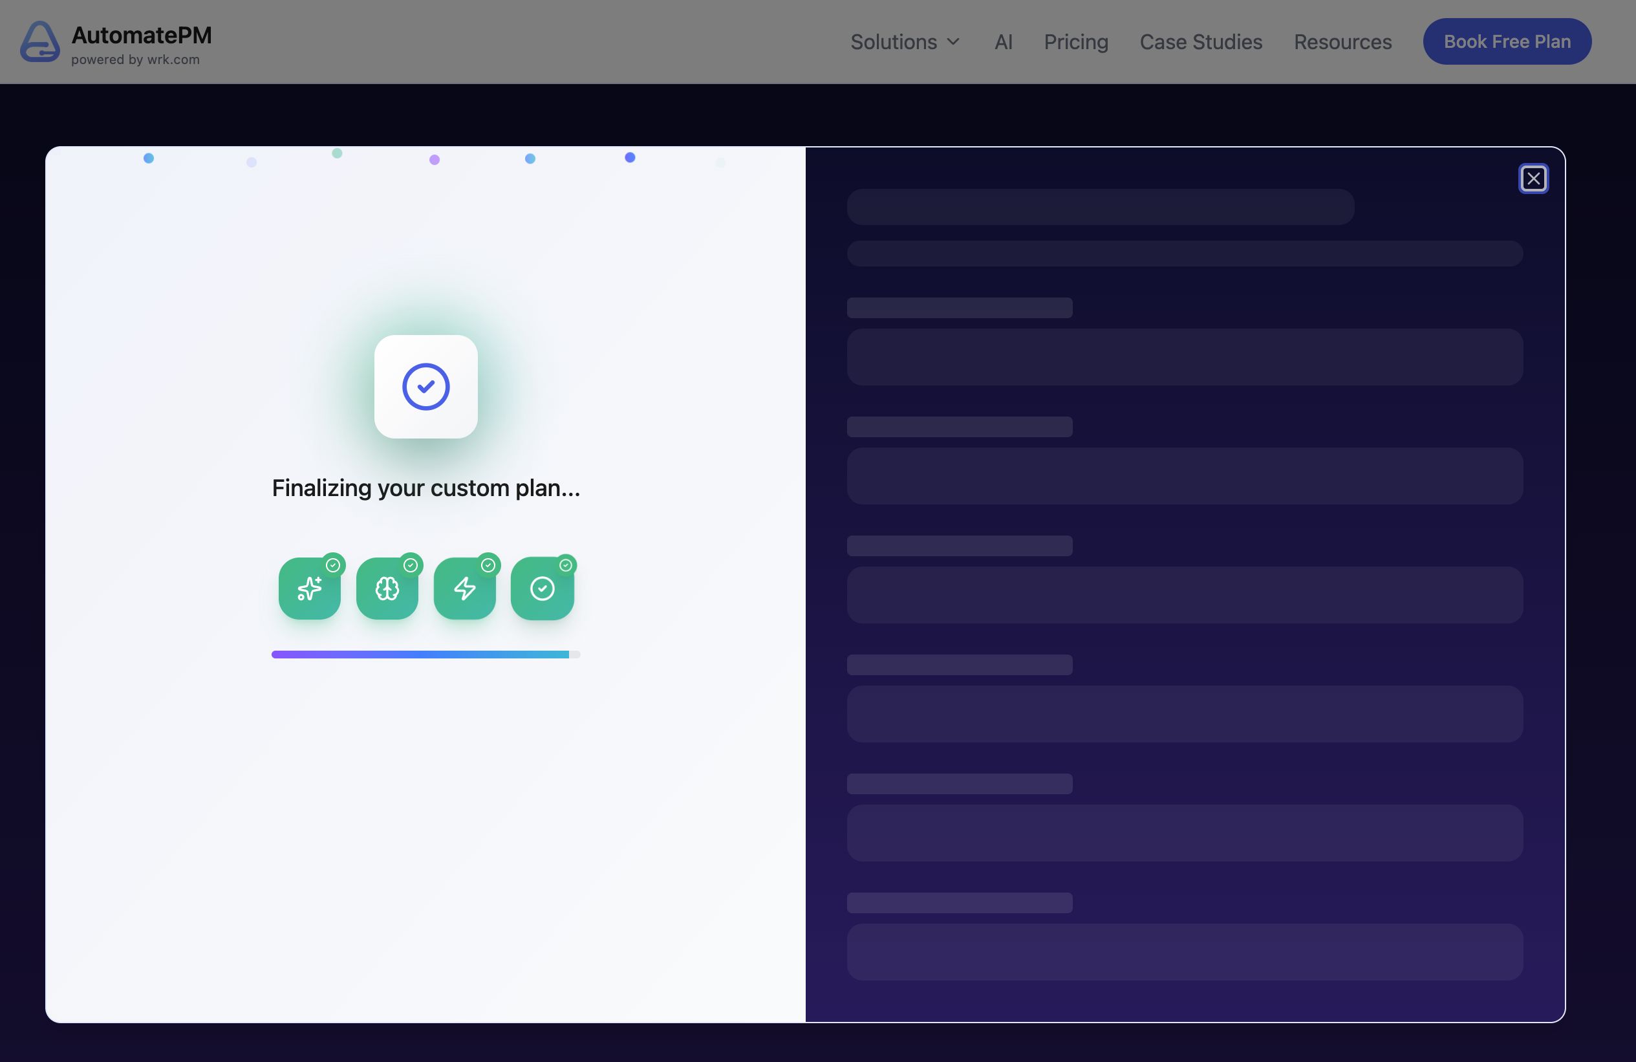Open Case Studies in navigation
Viewport: 1636px width, 1062px height.
(1200, 42)
